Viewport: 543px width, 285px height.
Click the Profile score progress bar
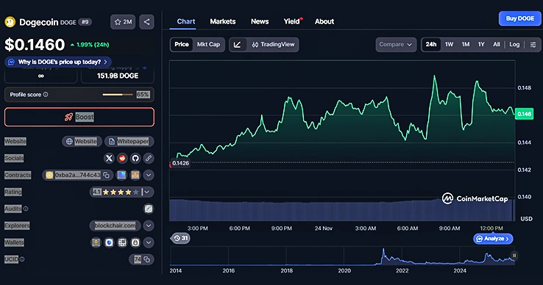click(118, 95)
